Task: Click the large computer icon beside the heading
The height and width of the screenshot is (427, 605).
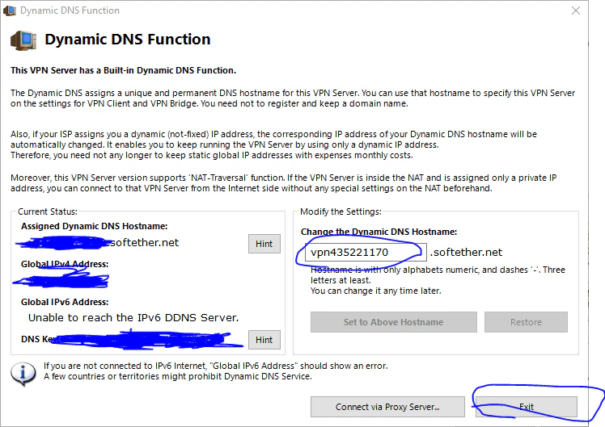Action: [x=23, y=40]
